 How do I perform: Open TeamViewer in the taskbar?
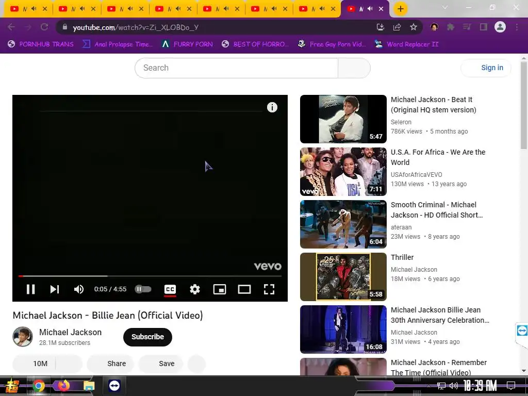(x=114, y=386)
